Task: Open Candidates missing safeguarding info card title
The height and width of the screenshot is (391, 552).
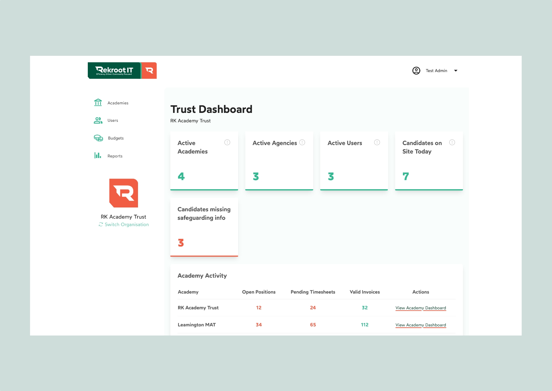Action: 204,213
